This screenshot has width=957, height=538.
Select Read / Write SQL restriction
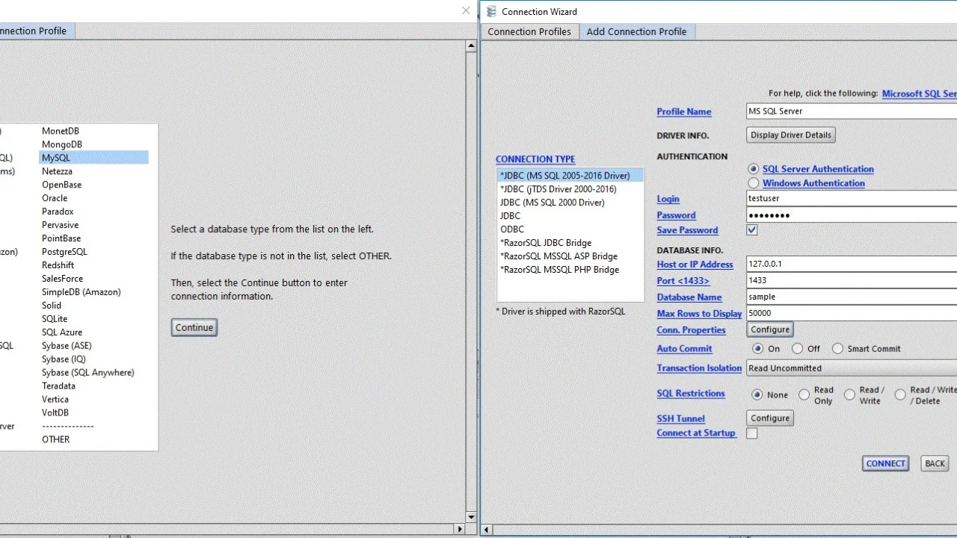(x=850, y=395)
